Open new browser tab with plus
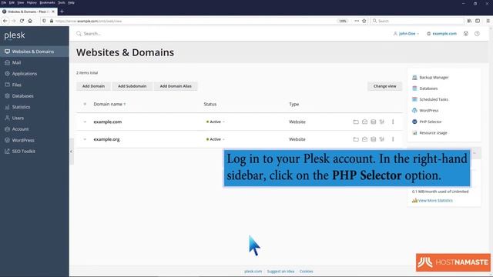Viewport: 493px width, 277px height. (x=62, y=12)
